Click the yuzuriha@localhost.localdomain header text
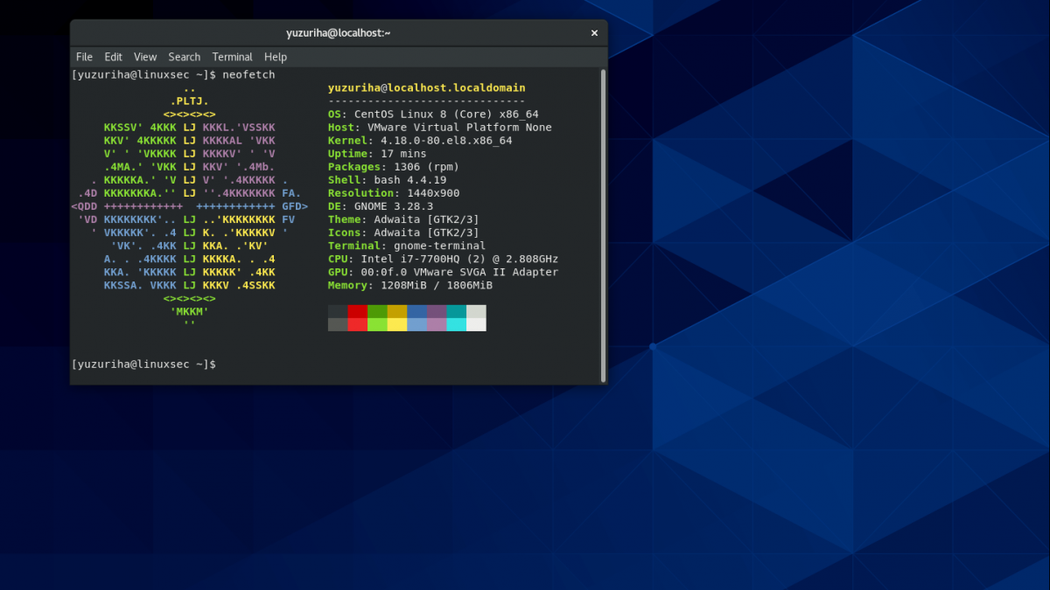Image resolution: width=1050 pixels, height=590 pixels. coord(426,88)
